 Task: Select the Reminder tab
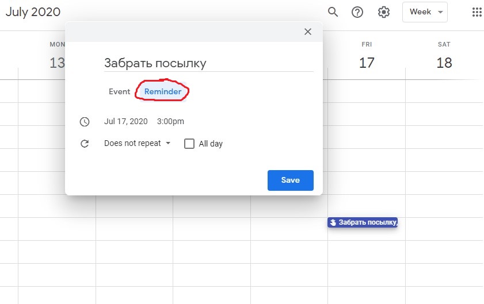click(163, 91)
